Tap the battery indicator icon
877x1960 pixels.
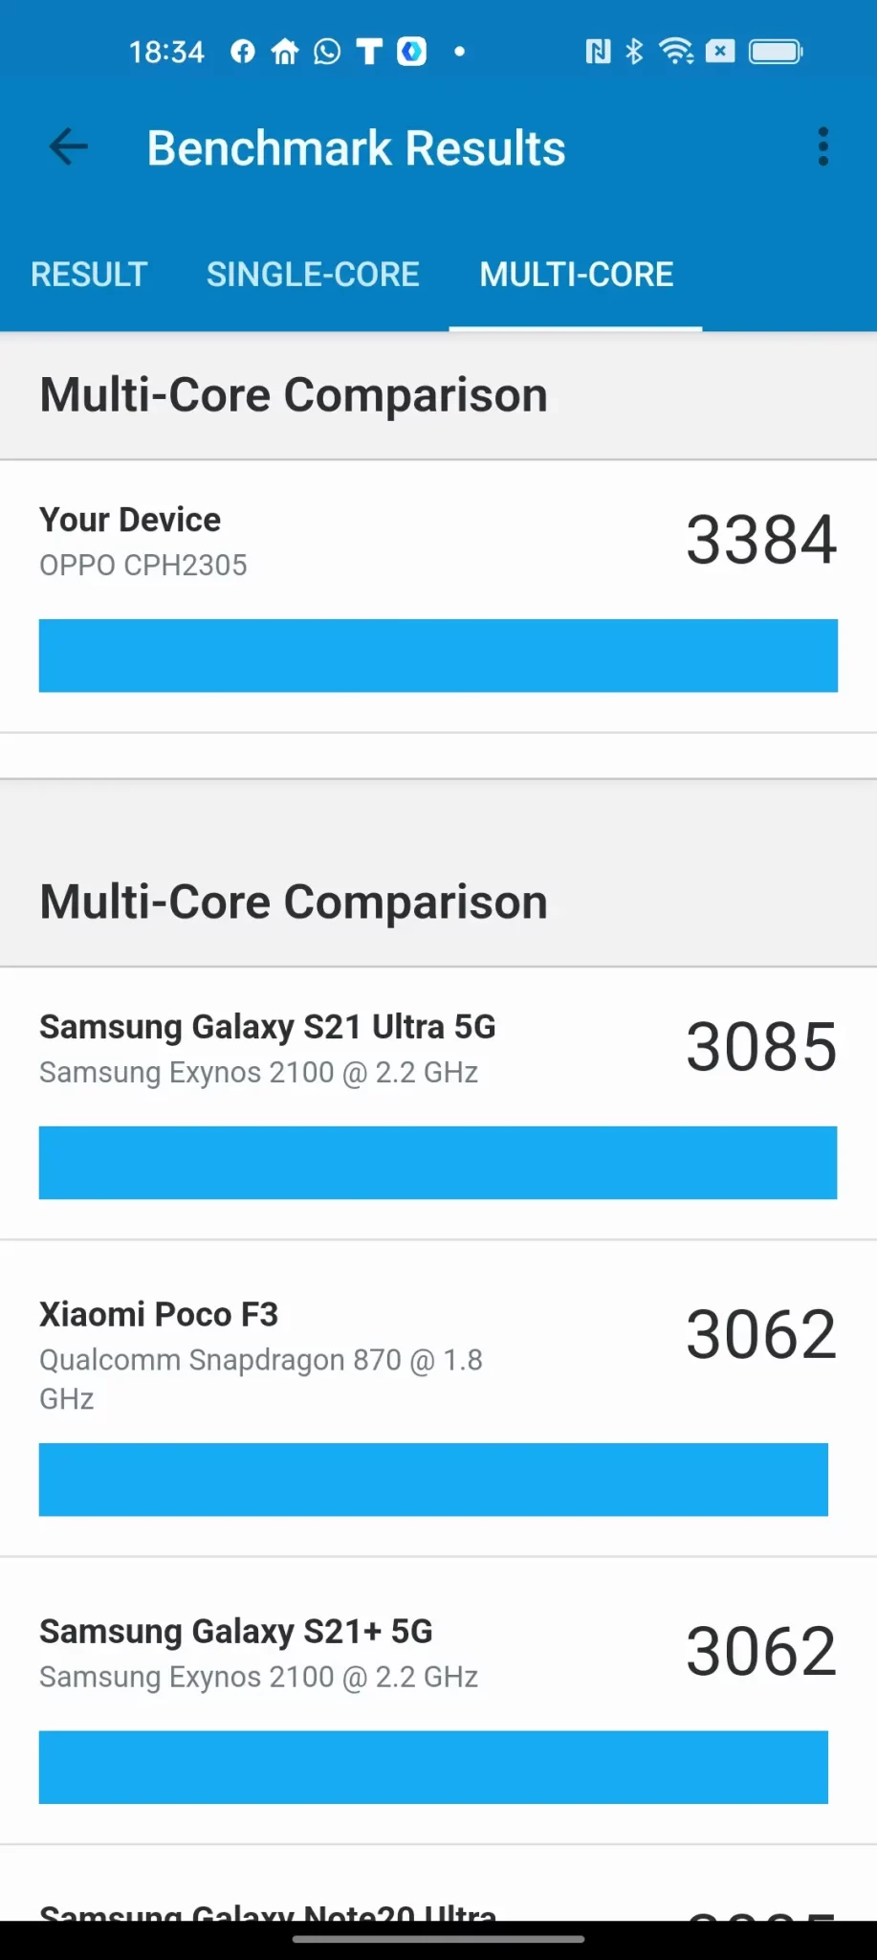776,52
